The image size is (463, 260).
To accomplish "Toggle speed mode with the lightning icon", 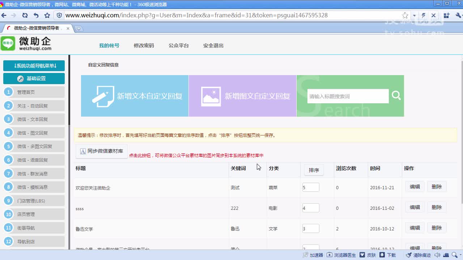I will click(x=424, y=16).
